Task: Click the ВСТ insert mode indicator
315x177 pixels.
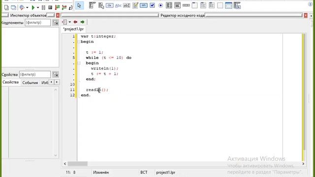Action: click(x=144, y=173)
